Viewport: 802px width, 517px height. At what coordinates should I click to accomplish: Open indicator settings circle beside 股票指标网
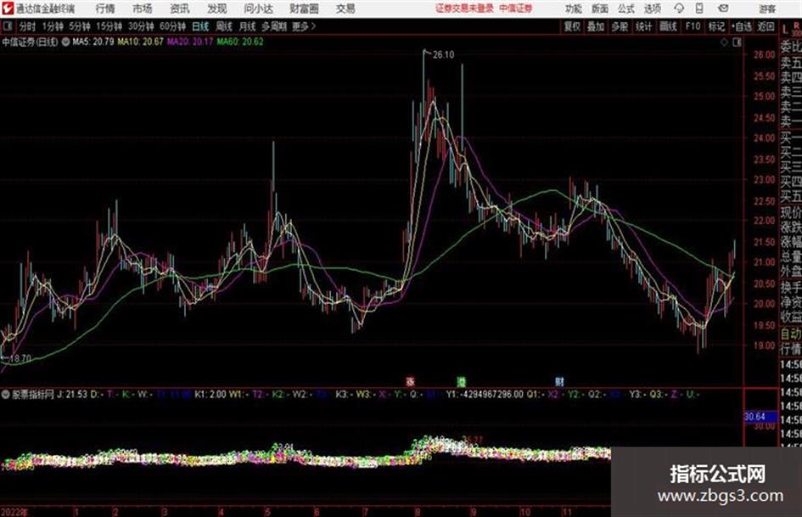(6, 395)
